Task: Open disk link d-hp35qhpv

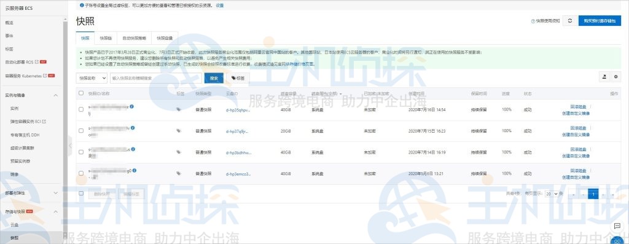Action: (238, 109)
